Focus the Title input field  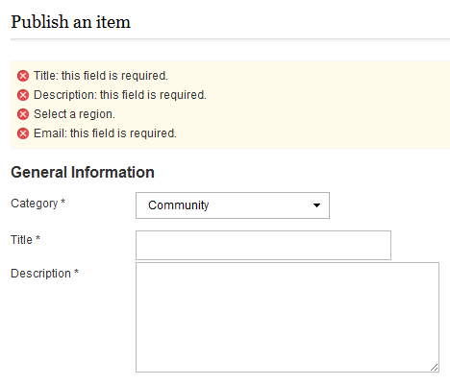tap(263, 245)
